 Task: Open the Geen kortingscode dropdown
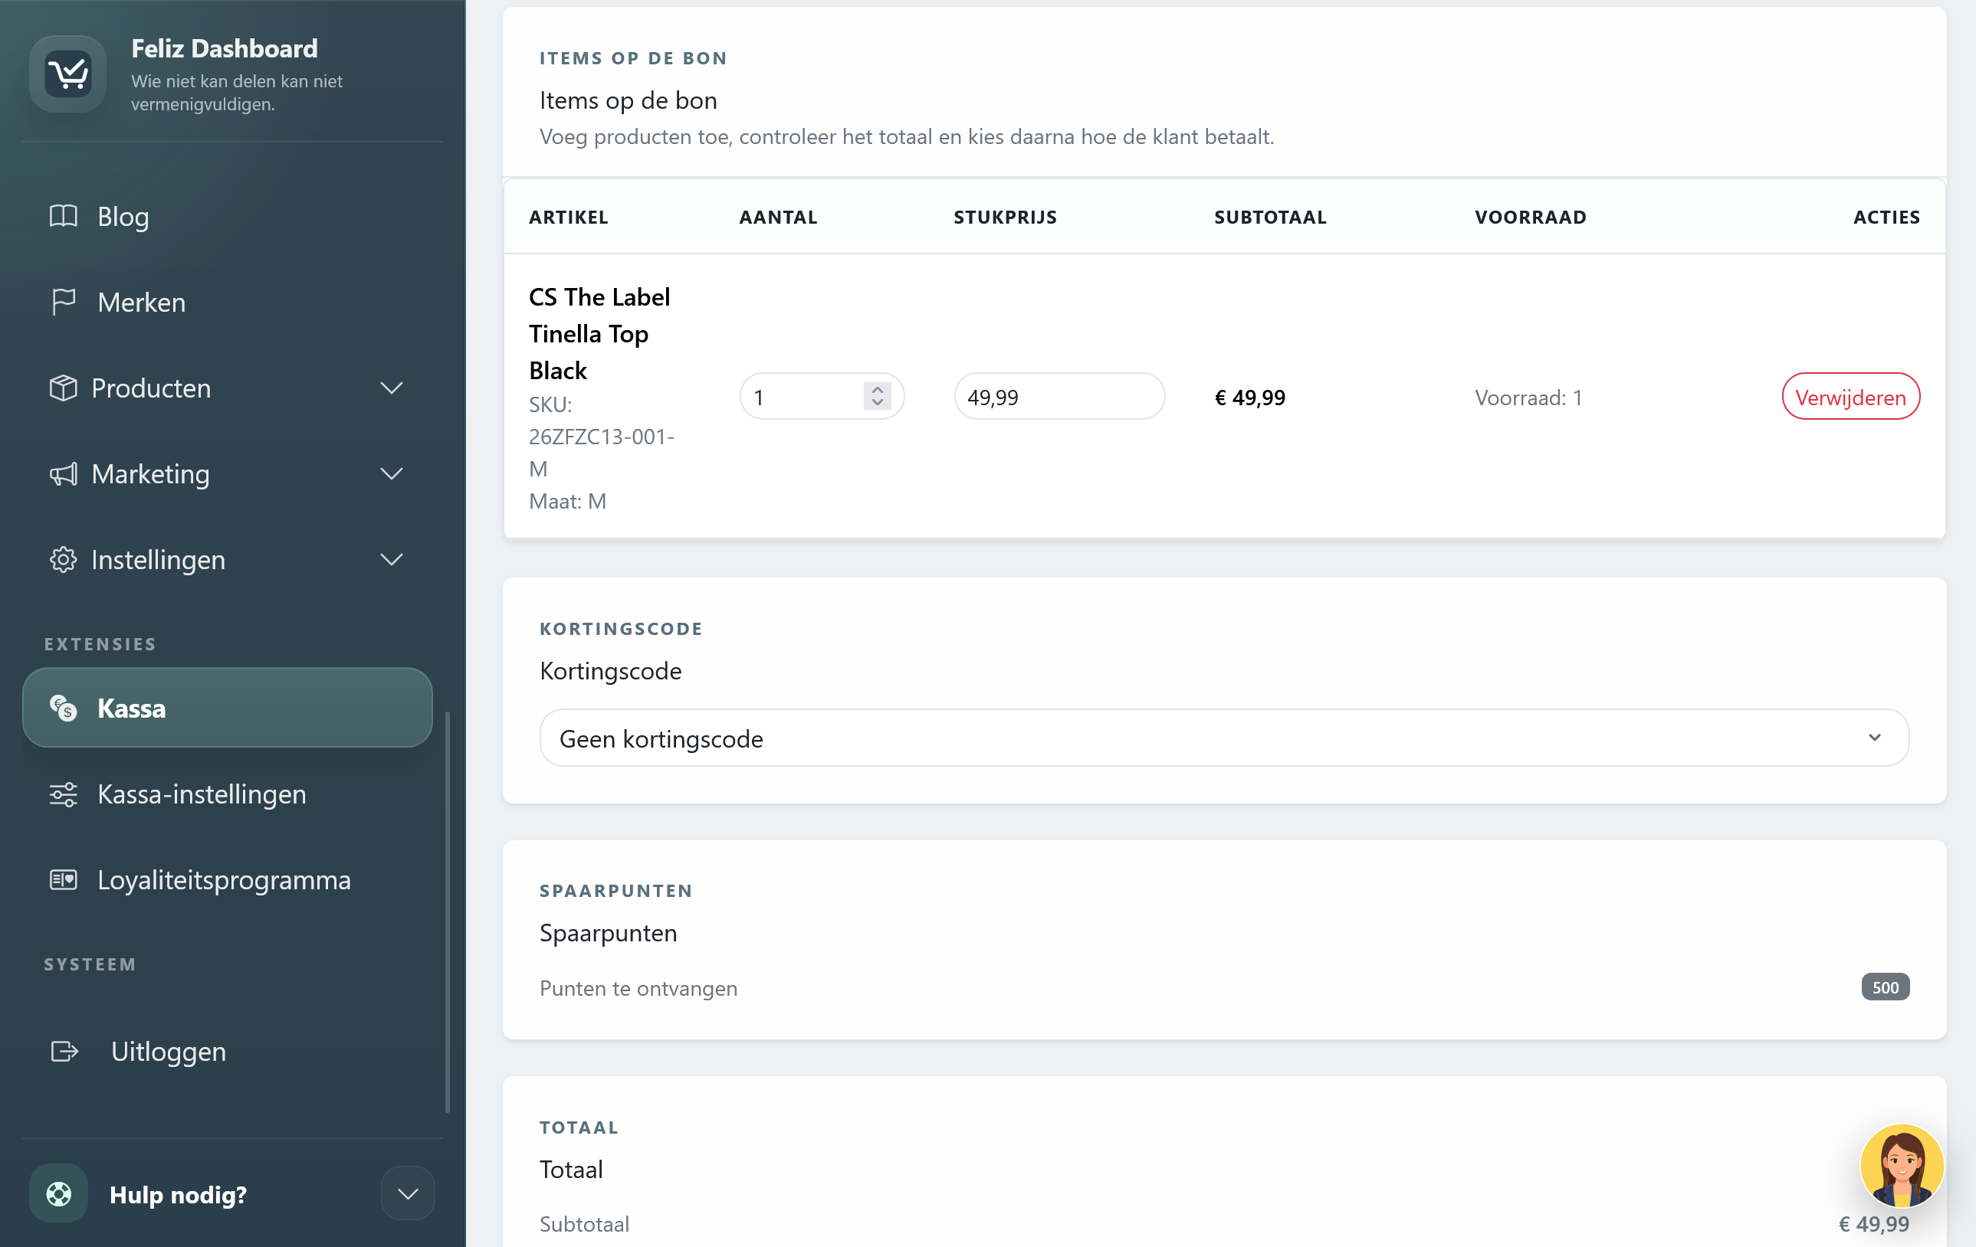[1223, 738]
